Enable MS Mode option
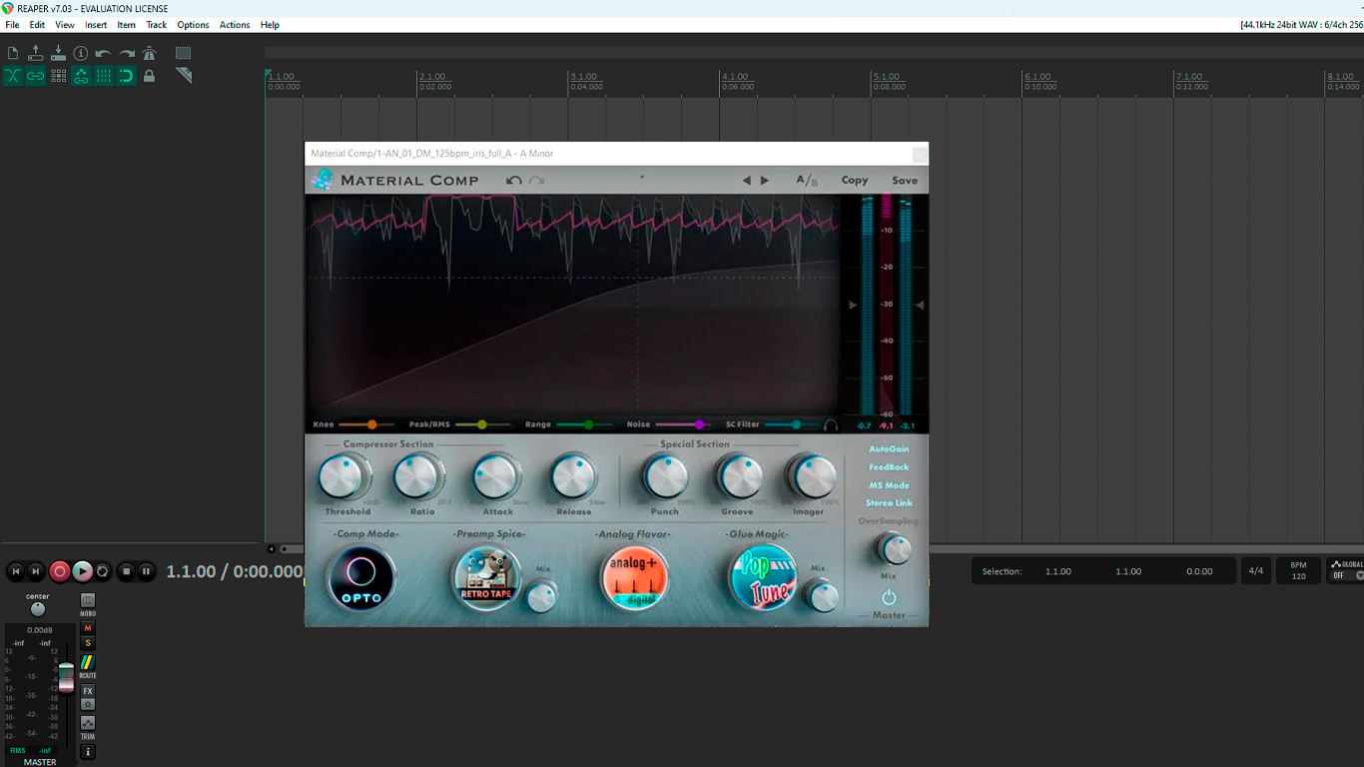Image resolution: width=1364 pixels, height=767 pixels. click(889, 485)
